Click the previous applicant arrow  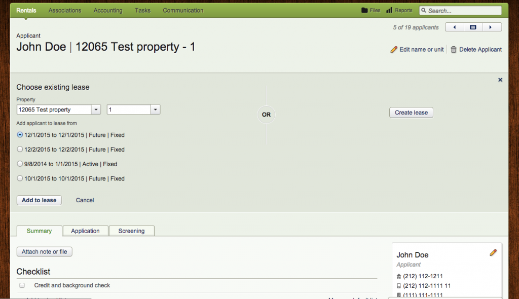pos(454,27)
